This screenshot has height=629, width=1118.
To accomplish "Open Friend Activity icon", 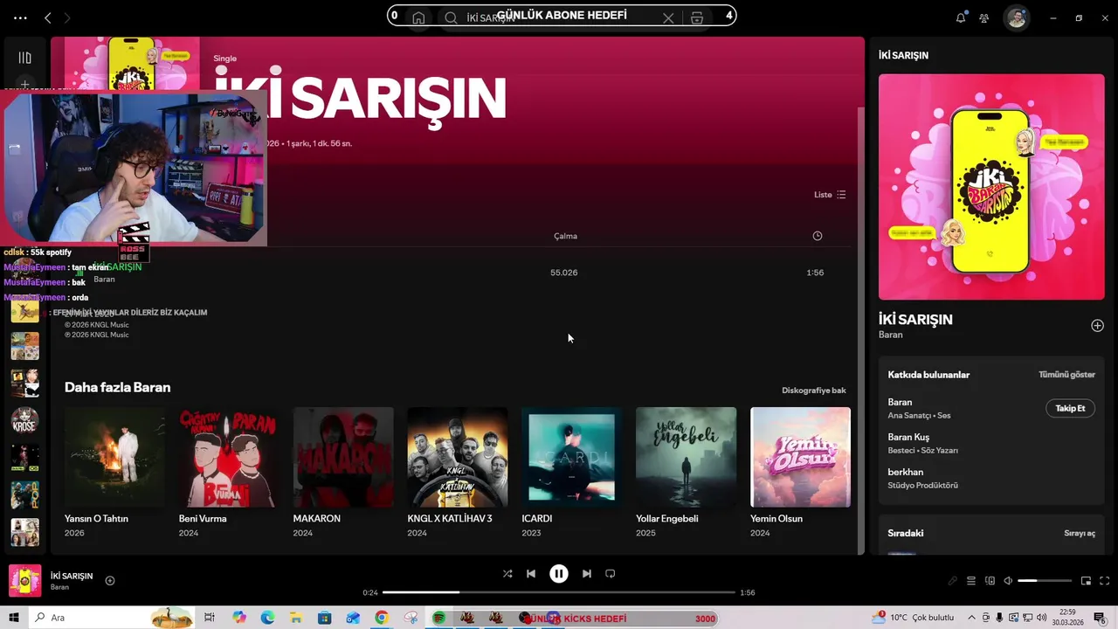I will [984, 17].
